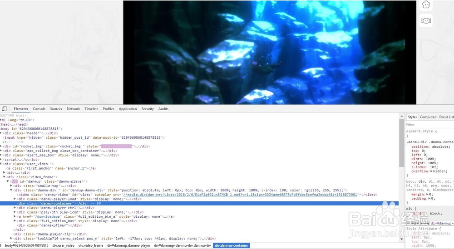The width and height of the screenshot is (454, 249).
Task: Expand the div class "header" node
Action: 1,133
